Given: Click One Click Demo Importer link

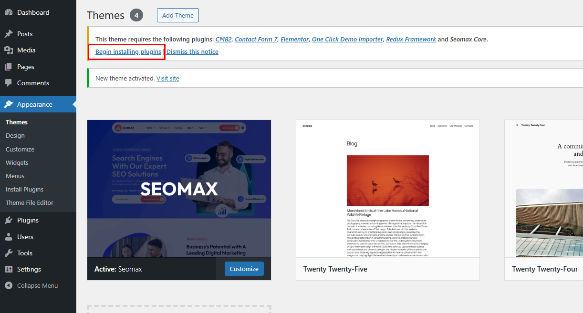Looking at the screenshot, I should point(347,40).
